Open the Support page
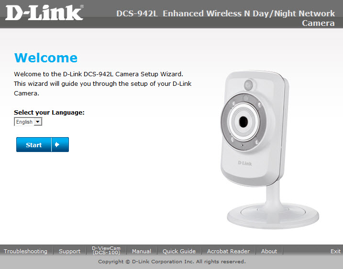This screenshot has height=269, width=343. coord(69,251)
